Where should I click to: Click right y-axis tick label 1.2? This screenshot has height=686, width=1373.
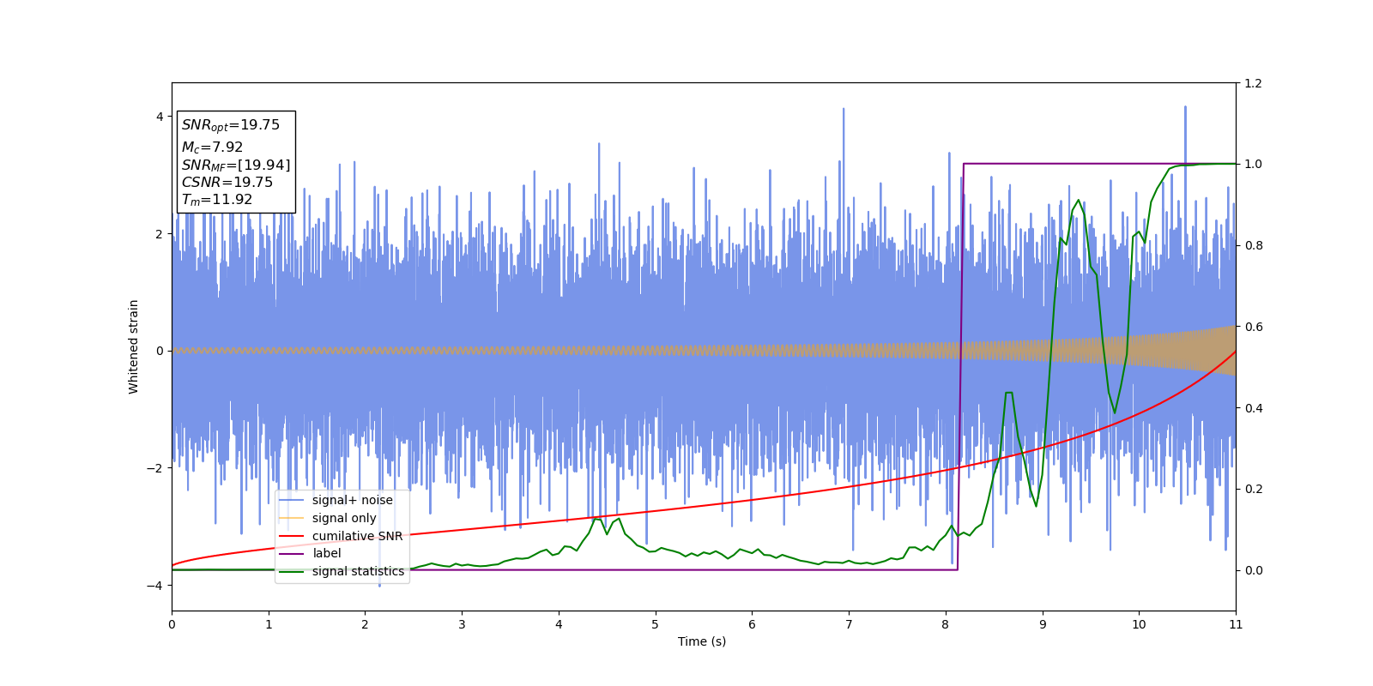1253,83
